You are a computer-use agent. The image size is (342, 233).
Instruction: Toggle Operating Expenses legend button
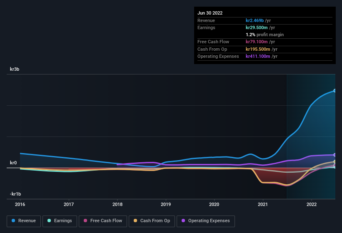point(206,221)
